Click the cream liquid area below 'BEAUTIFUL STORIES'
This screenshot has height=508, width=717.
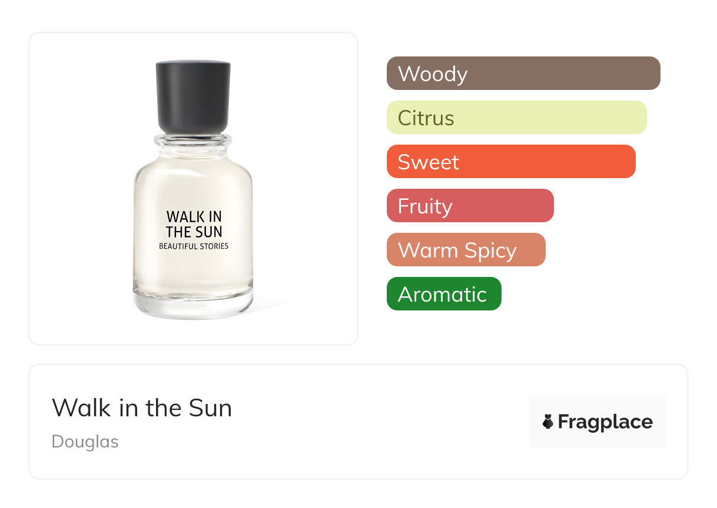(193, 270)
